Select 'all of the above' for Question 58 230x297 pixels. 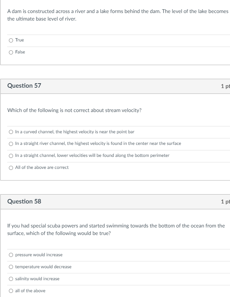coord(11,291)
